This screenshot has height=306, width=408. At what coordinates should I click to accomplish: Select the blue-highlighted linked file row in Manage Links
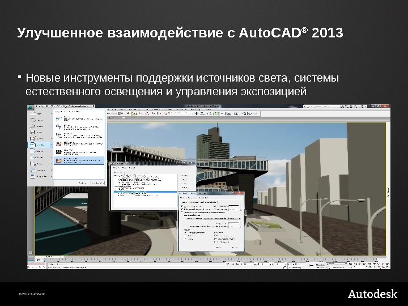point(146,192)
